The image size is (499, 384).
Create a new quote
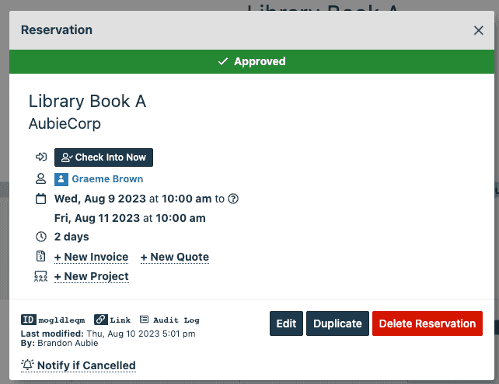(x=175, y=257)
